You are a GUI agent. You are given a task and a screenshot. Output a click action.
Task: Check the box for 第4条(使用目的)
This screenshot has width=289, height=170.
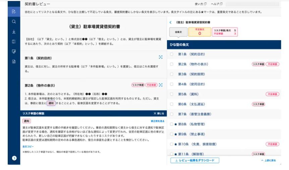click(x=172, y=84)
